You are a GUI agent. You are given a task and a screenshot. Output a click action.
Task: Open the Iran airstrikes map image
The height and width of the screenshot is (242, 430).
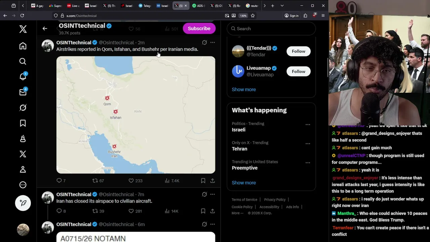(136, 115)
